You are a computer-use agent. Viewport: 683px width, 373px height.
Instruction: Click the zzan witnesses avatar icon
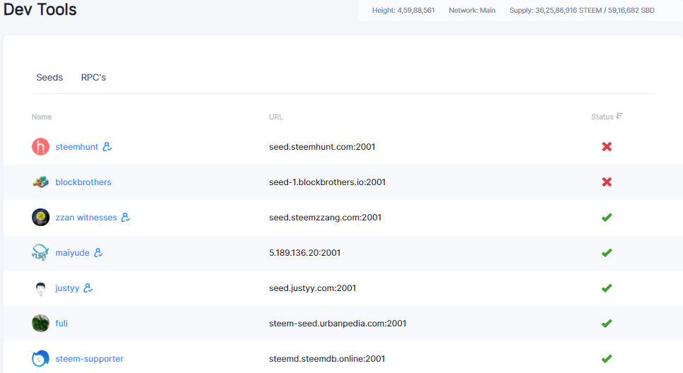click(40, 218)
